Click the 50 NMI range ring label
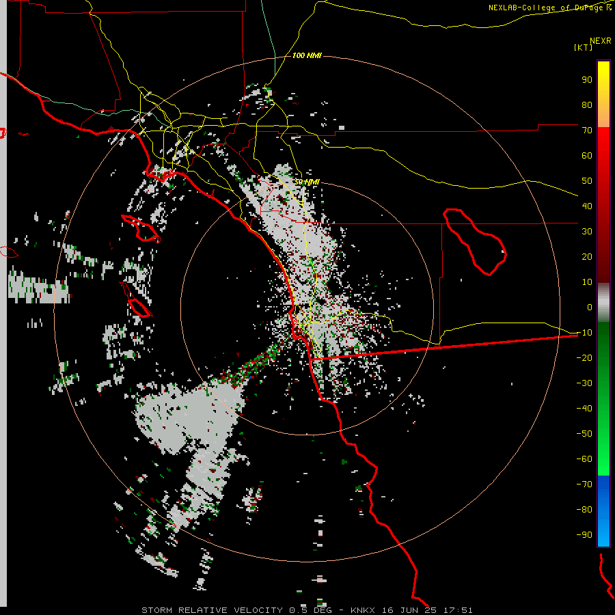The width and height of the screenshot is (615, 615). pyautogui.click(x=307, y=182)
